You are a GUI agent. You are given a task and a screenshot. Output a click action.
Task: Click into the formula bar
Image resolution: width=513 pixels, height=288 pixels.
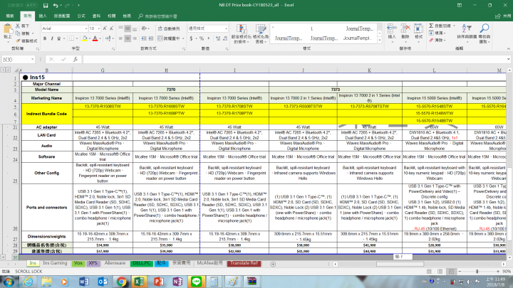pyautogui.click(x=294, y=60)
